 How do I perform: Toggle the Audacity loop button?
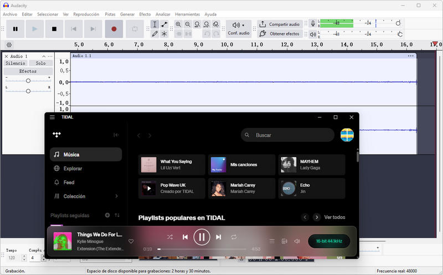[x=135, y=29]
